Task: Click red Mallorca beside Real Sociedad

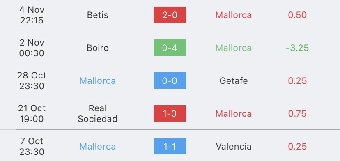Action: (234, 113)
